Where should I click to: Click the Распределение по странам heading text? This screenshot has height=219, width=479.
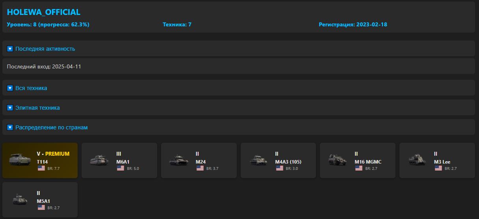click(x=51, y=127)
